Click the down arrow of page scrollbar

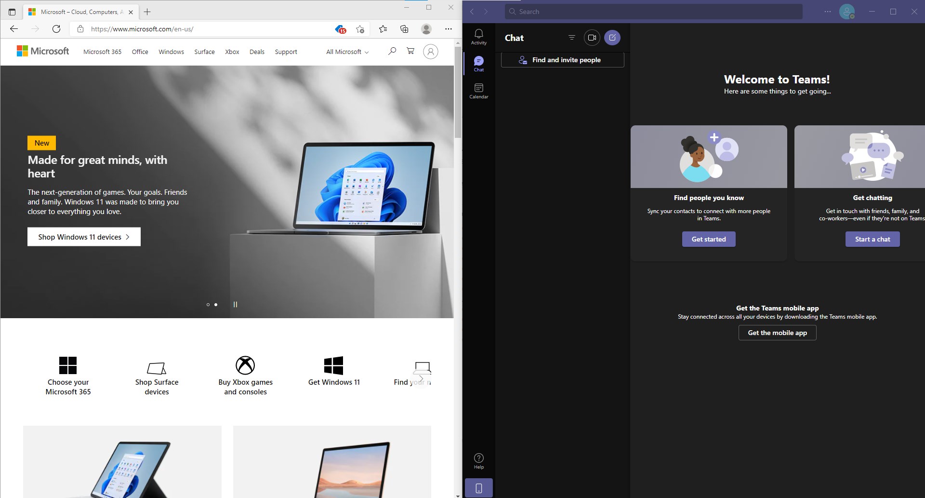[458, 495]
